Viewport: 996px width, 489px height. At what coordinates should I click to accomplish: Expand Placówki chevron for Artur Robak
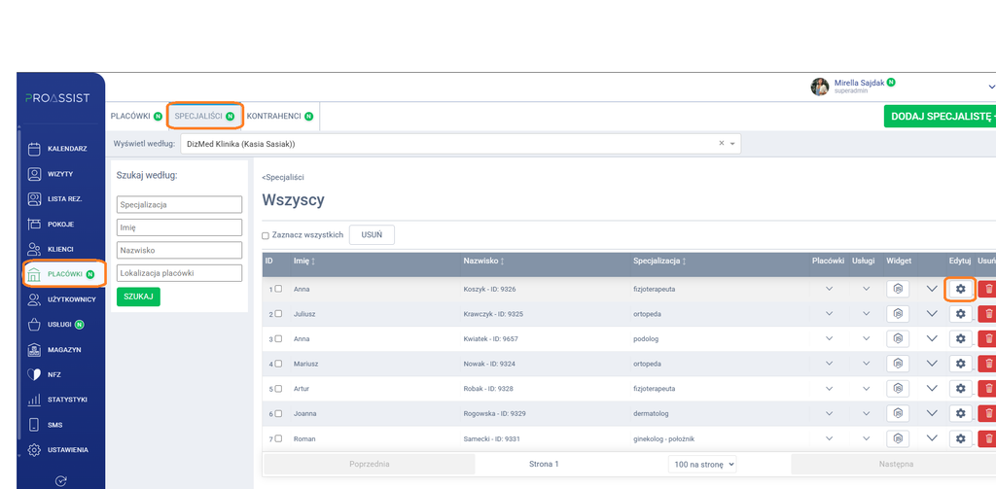829,388
